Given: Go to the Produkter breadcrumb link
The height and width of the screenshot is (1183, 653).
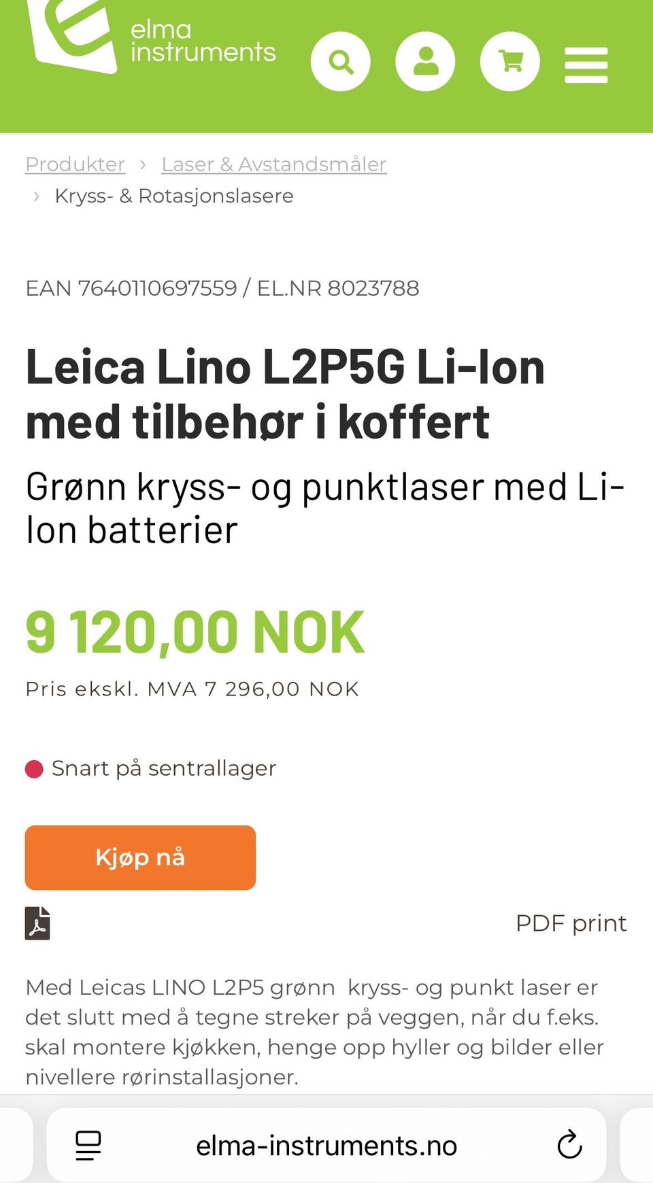Looking at the screenshot, I should point(76,165).
